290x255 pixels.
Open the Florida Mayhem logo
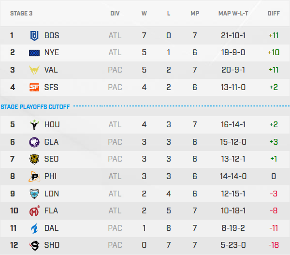pos(34,211)
